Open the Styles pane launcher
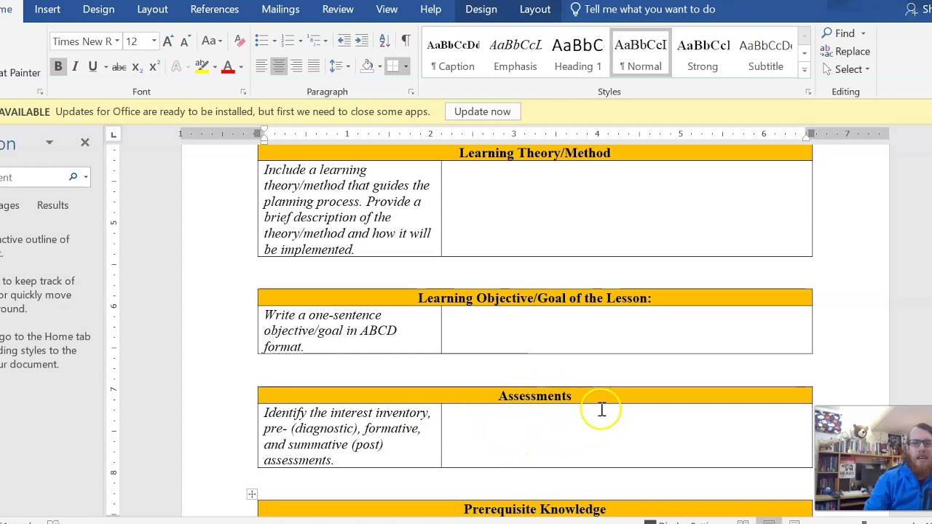Image resolution: width=932 pixels, height=524 pixels. click(x=808, y=92)
